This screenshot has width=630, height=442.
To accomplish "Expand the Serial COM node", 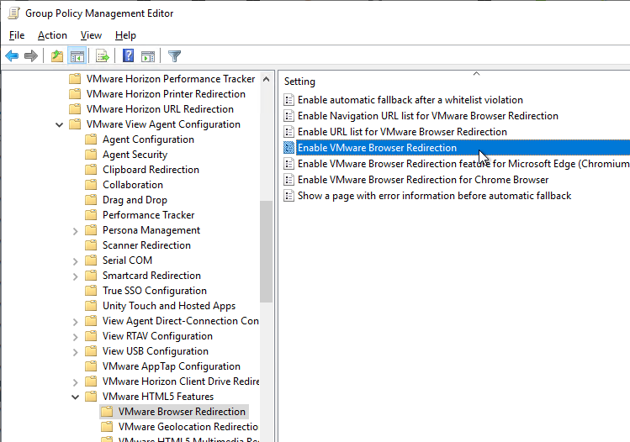I will (75, 261).
